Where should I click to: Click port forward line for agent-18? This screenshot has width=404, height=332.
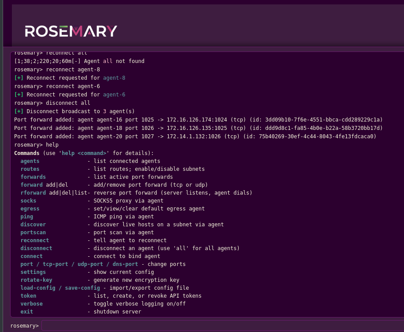tap(198, 128)
